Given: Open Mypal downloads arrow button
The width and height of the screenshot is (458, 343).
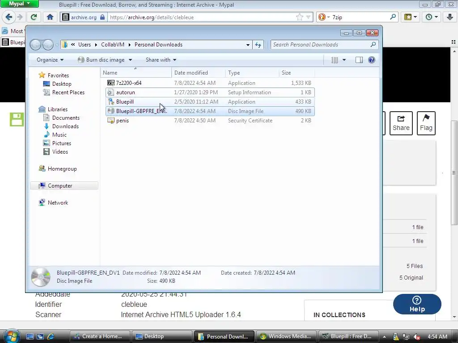Looking at the screenshot, I should [x=450, y=17].
